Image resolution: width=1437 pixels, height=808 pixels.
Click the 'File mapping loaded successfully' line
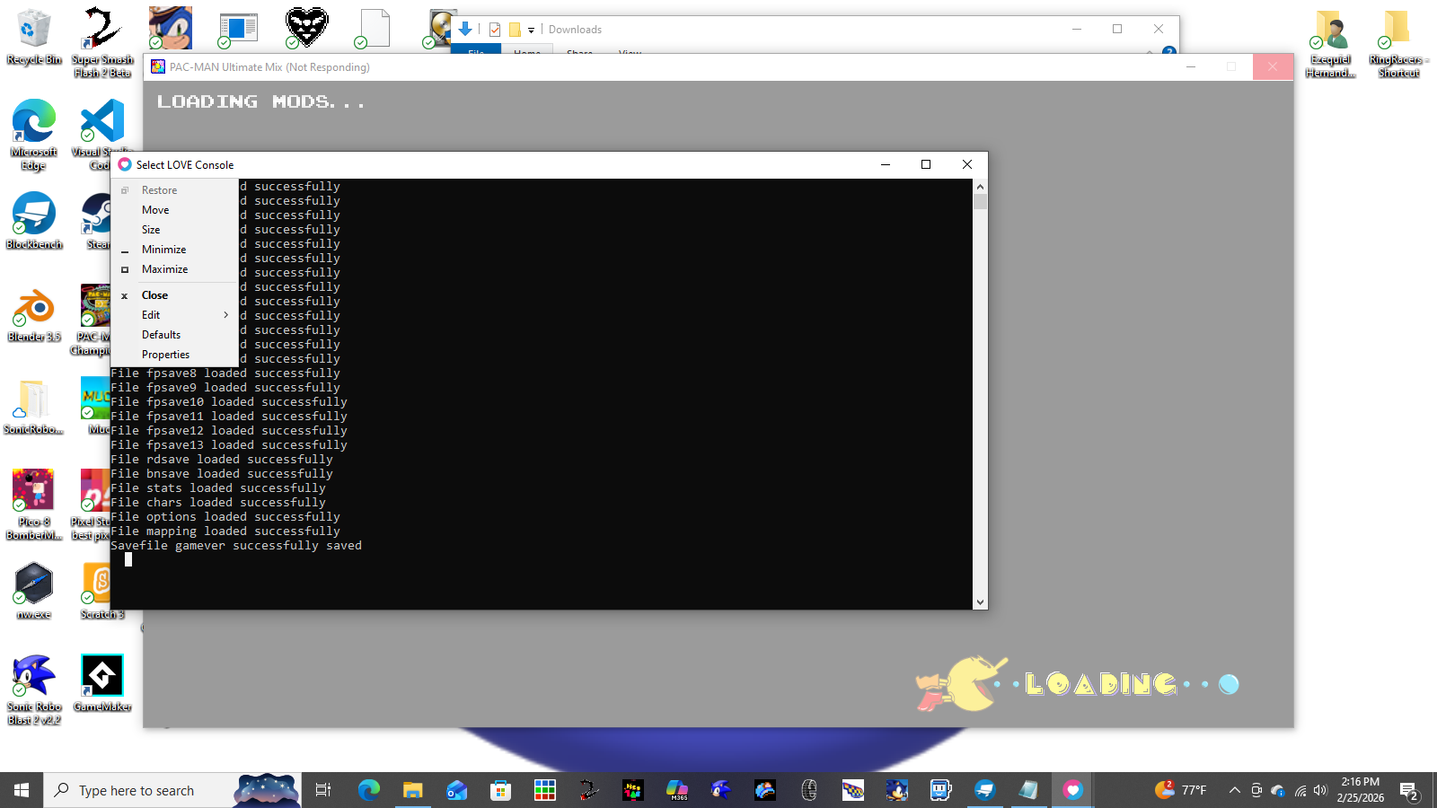click(x=225, y=531)
